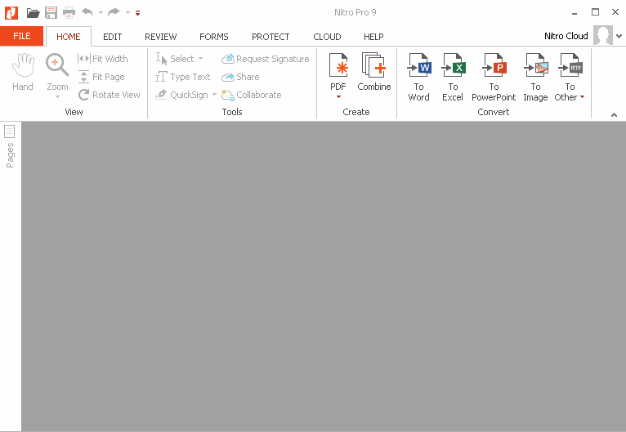Click the Nitro Pro logo icon
Image resolution: width=626 pixels, height=432 pixels.
point(11,13)
